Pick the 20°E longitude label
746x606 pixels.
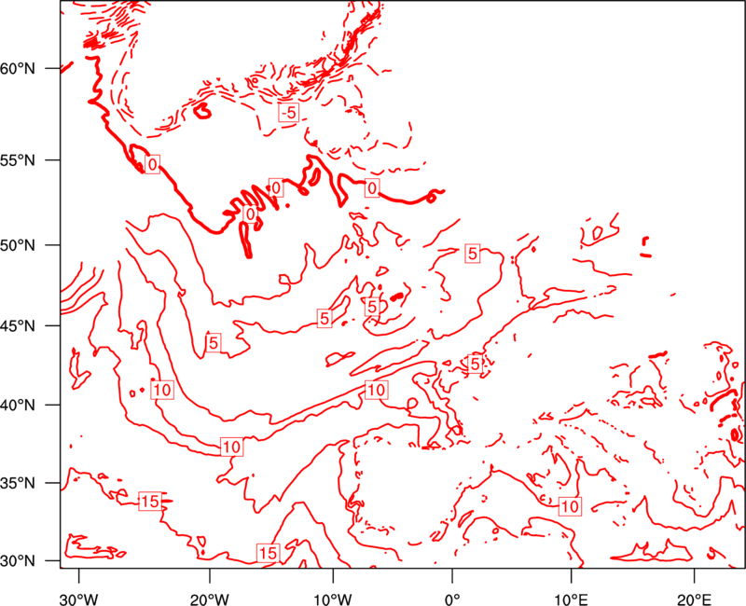pos(694,599)
